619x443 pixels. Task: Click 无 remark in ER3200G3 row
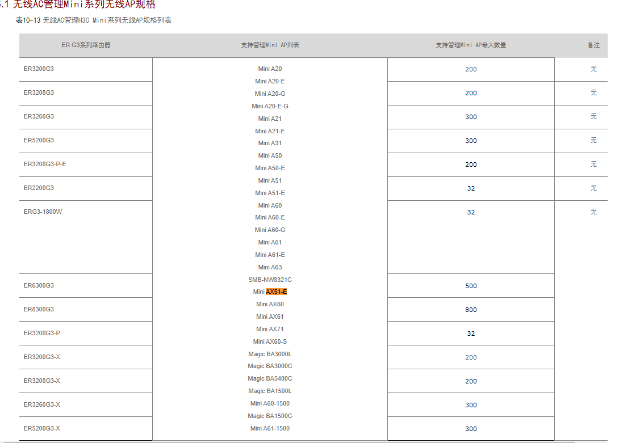tap(594, 69)
